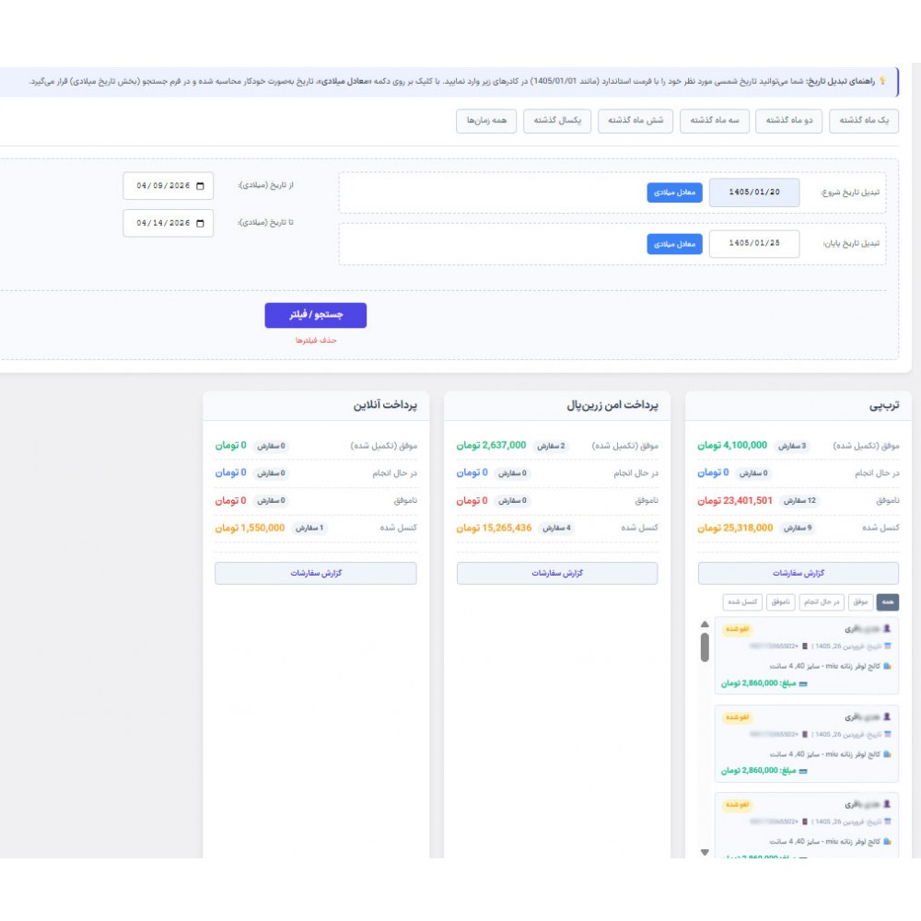Image resolution: width=921 pixels, height=921 pixels.
Task: Click the 'جستجو / فیلتر' button
Action: tap(315, 315)
